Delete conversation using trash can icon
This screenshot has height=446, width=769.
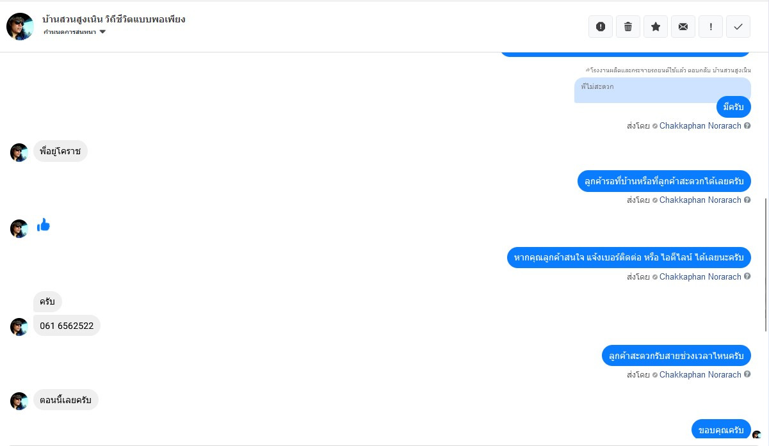[x=627, y=26]
